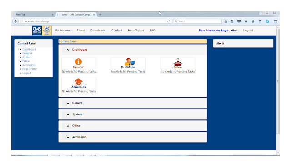
Task: Open the bookmarks list icon
Action: pyautogui.click(x=232, y=21)
